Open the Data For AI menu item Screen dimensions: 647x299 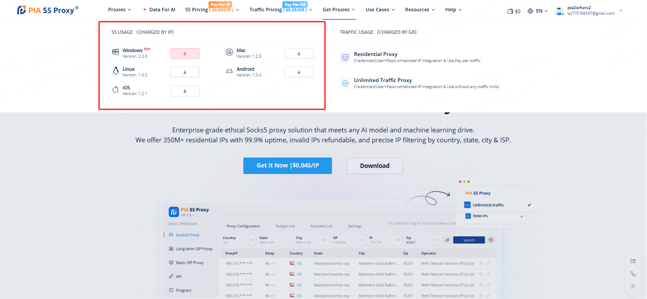(x=159, y=10)
